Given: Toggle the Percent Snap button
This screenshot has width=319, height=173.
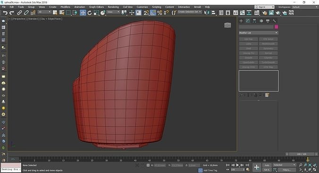Looking at the screenshot, I should click(x=159, y=13).
